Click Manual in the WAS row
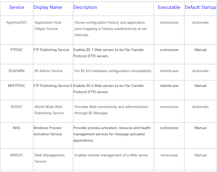 pos(201,128)
